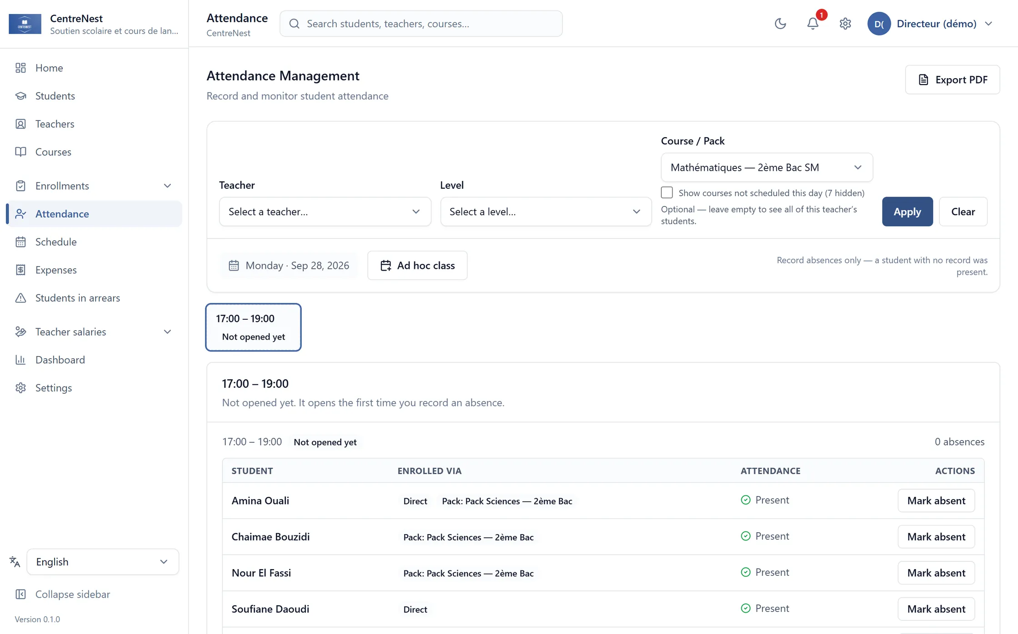Image resolution: width=1018 pixels, height=634 pixels.
Task: Focus the search students, teachers, courses field
Action: click(421, 24)
